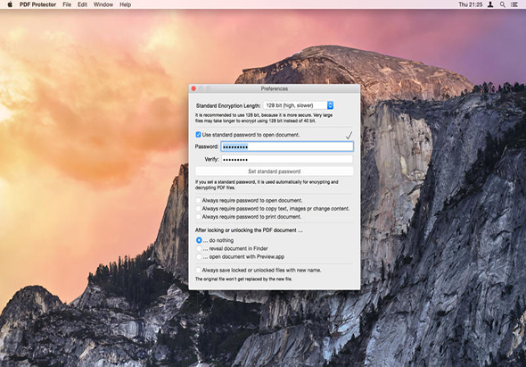The width and height of the screenshot is (526, 367).
Task: Open Notification Center list icon
Action: coord(514,4)
